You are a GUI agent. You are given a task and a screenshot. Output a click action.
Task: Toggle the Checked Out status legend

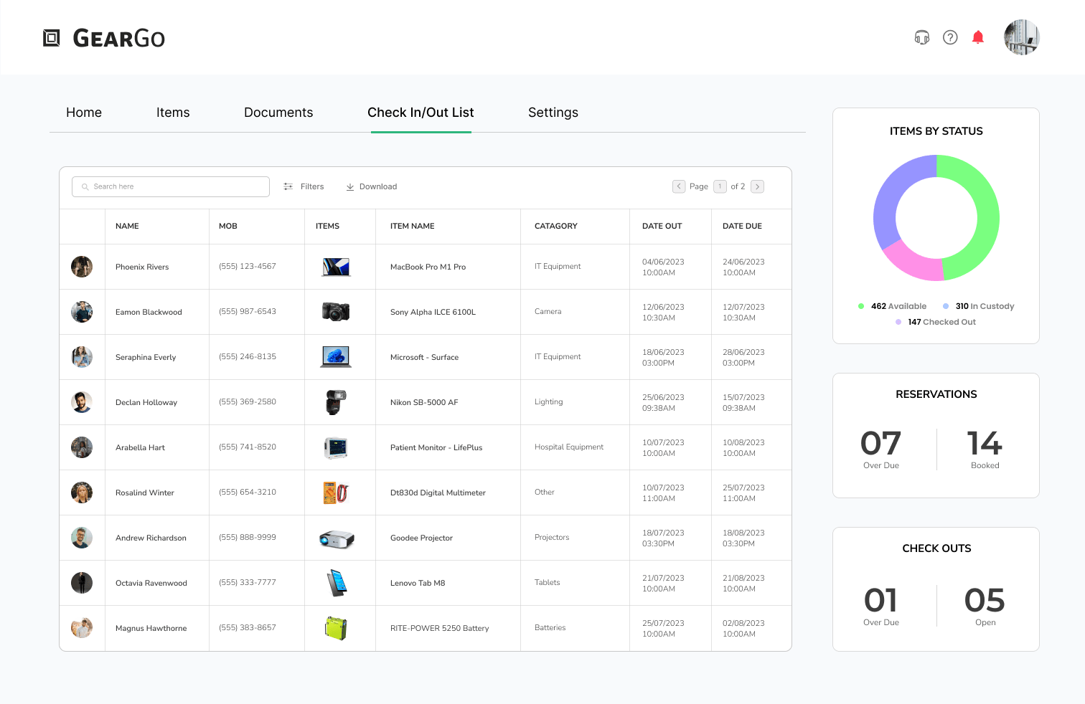[936, 322]
